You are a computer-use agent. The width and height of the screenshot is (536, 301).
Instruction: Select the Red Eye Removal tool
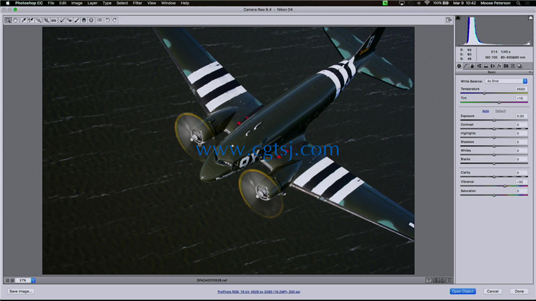(x=70, y=20)
